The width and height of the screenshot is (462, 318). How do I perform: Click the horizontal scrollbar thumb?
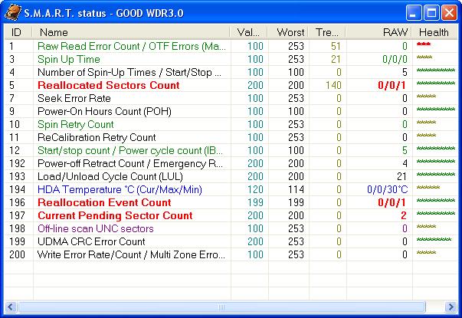click(x=221, y=307)
